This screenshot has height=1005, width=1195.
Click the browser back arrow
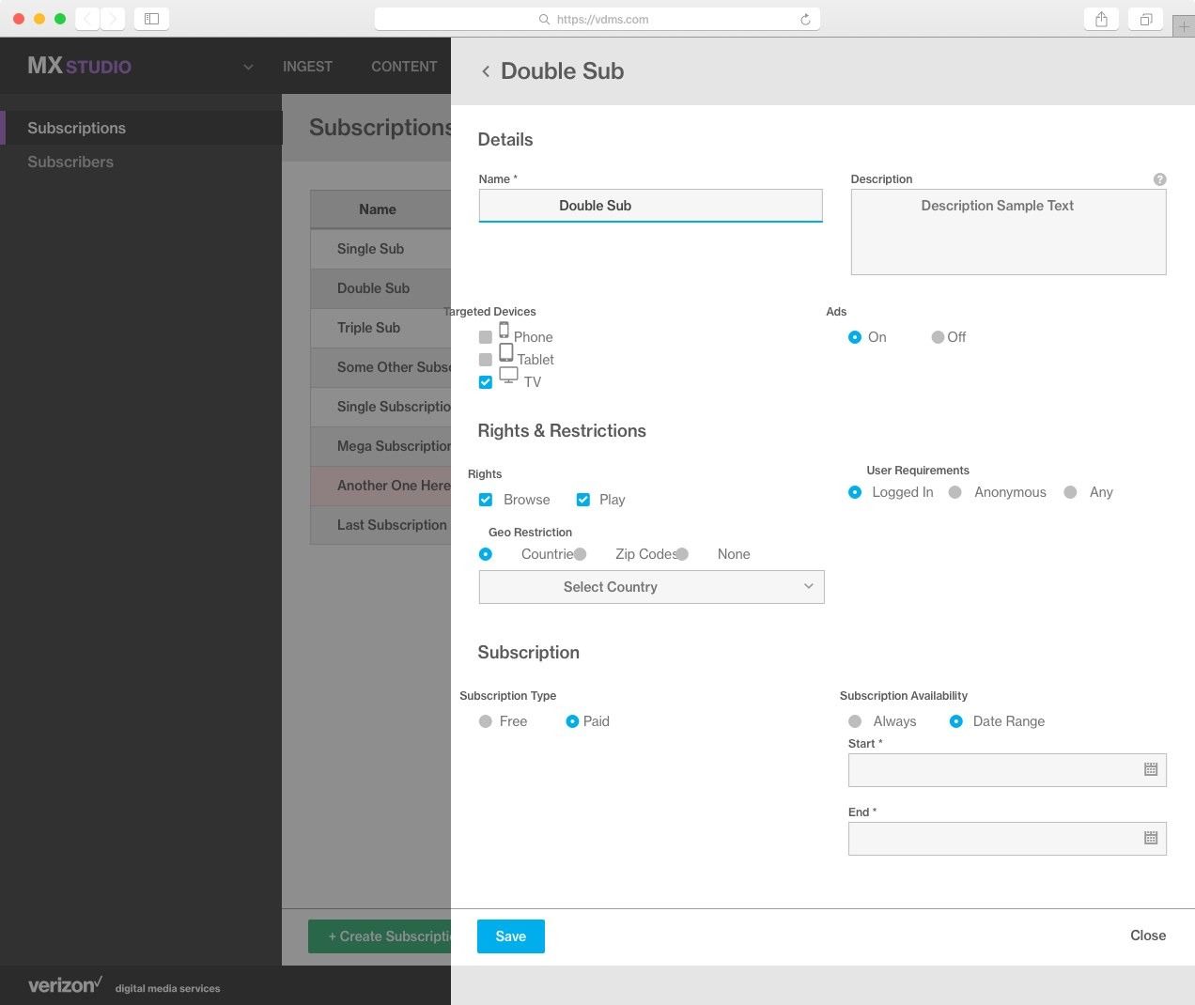point(87,19)
